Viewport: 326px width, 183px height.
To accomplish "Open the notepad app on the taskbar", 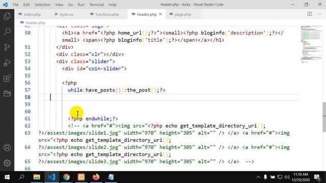I will (111, 177).
